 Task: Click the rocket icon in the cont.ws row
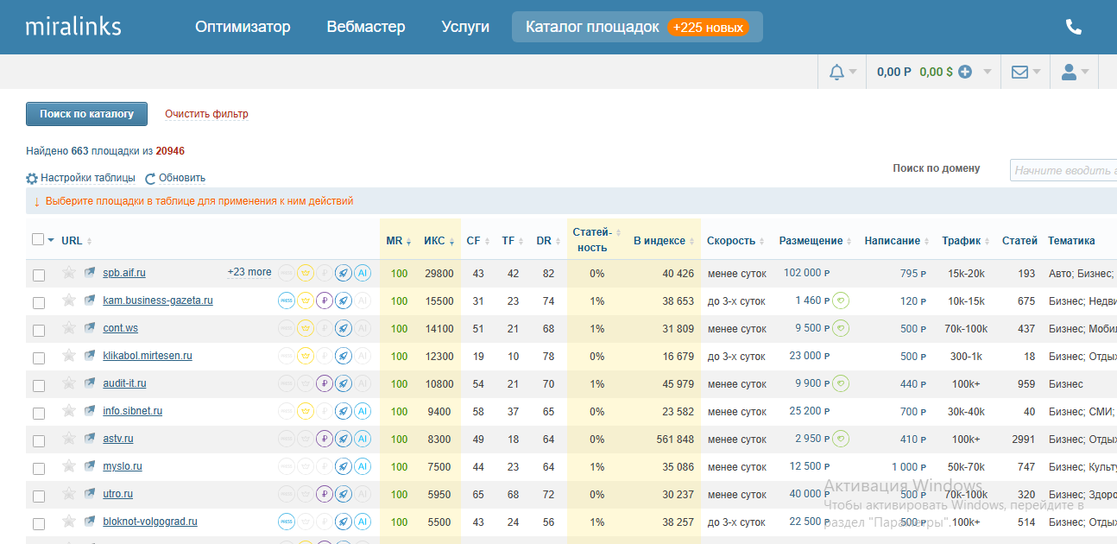(343, 328)
